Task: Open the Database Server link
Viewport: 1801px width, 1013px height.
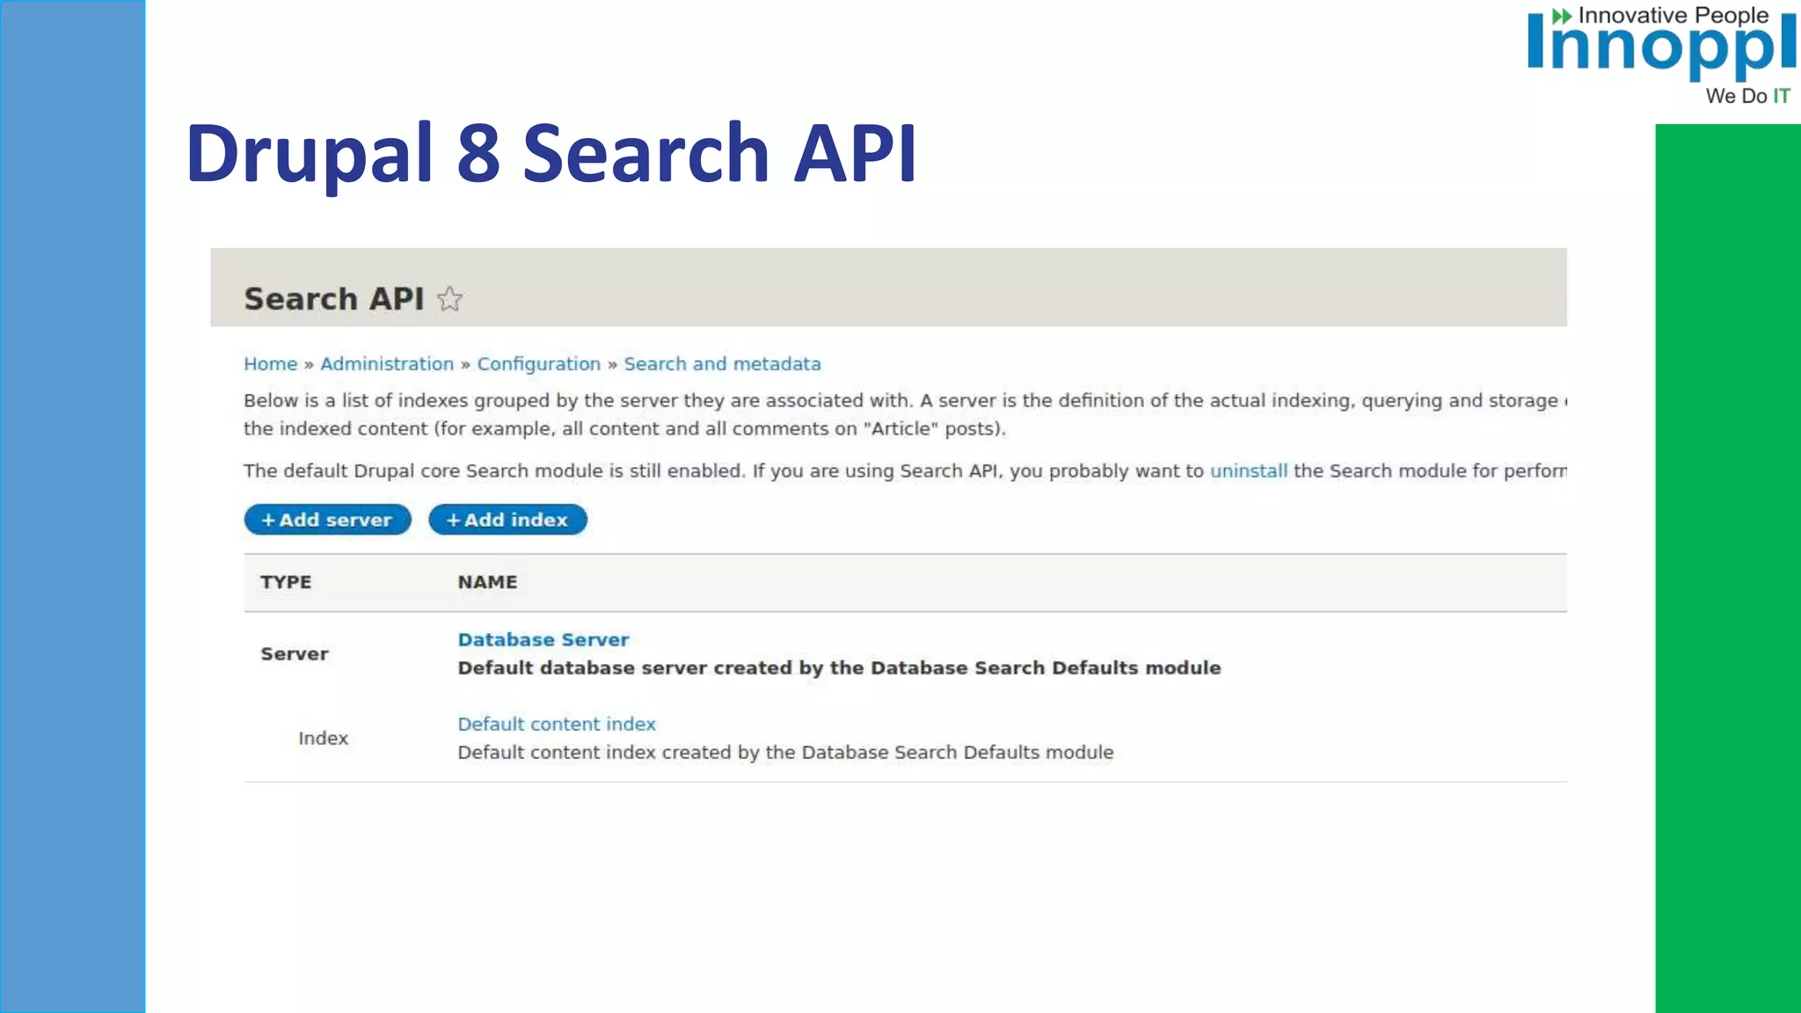Action: coord(543,639)
